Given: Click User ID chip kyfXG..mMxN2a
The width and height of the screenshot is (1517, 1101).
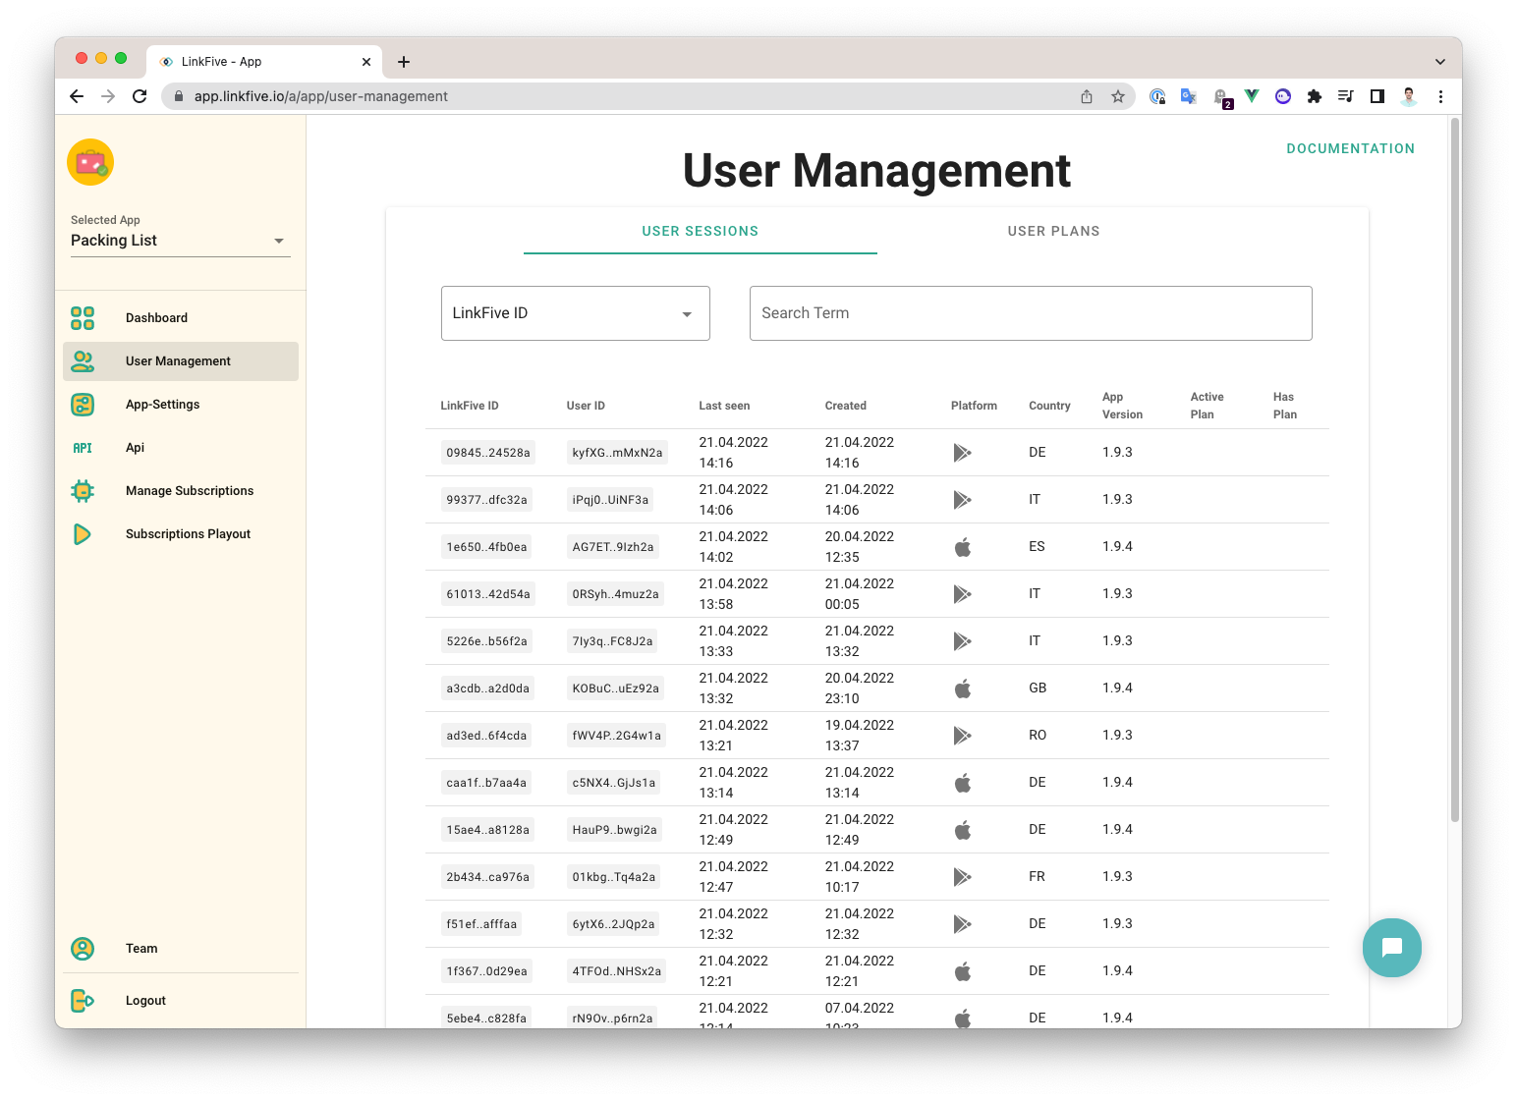Looking at the screenshot, I should (618, 453).
